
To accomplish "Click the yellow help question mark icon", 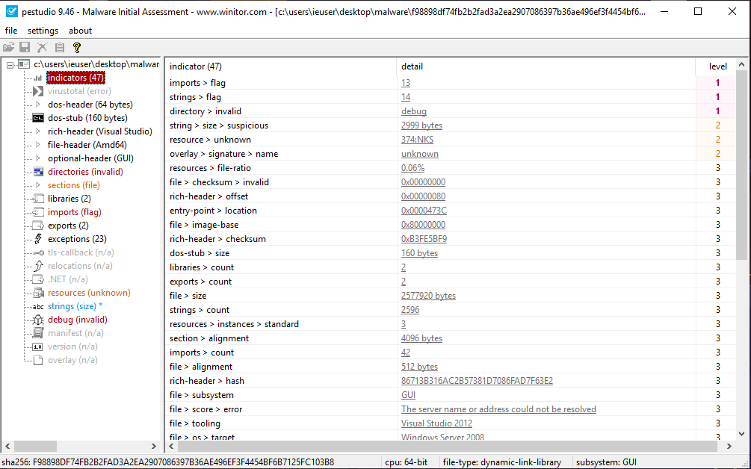I will [77, 47].
